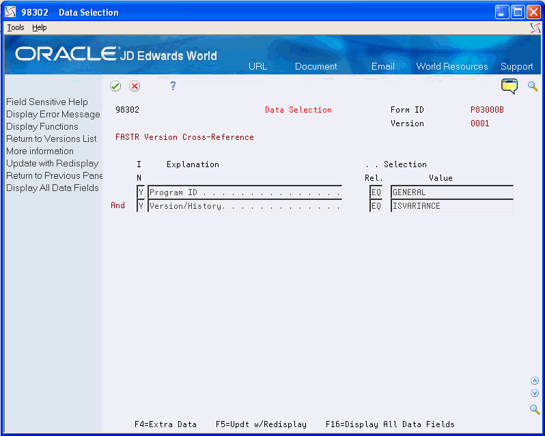Select Return to Versions List
The height and width of the screenshot is (436, 545).
(51, 139)
